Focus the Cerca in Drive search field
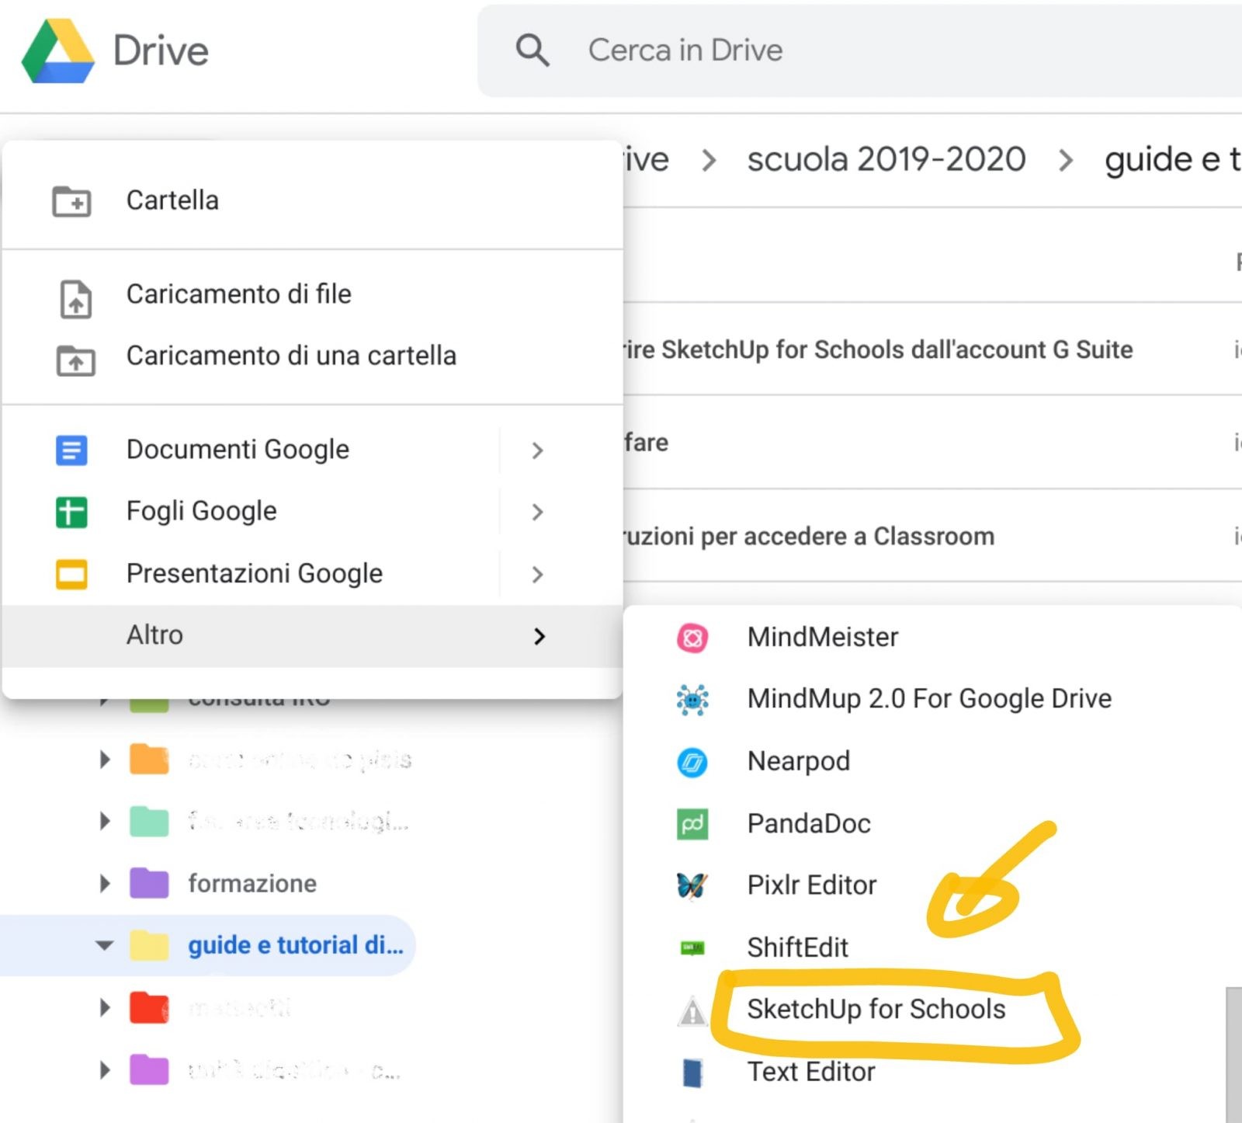The height and width of the screenshot is (1123, 1242). [860, 50]
